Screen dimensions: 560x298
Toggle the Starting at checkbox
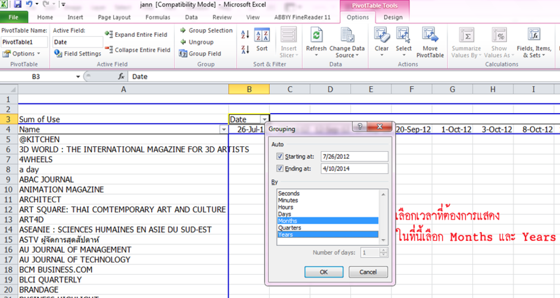pyautogui.click(x=280, y=156)
